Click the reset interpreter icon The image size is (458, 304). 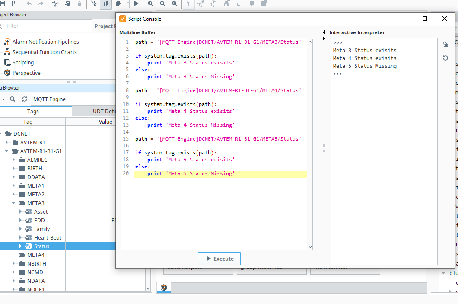pyautogui.click(x=445, y=58)
